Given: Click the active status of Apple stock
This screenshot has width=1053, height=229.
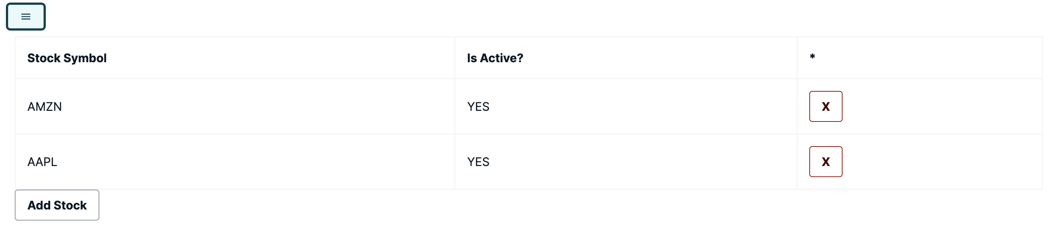Looking at the screenshot, I should [x=478, y=162].
